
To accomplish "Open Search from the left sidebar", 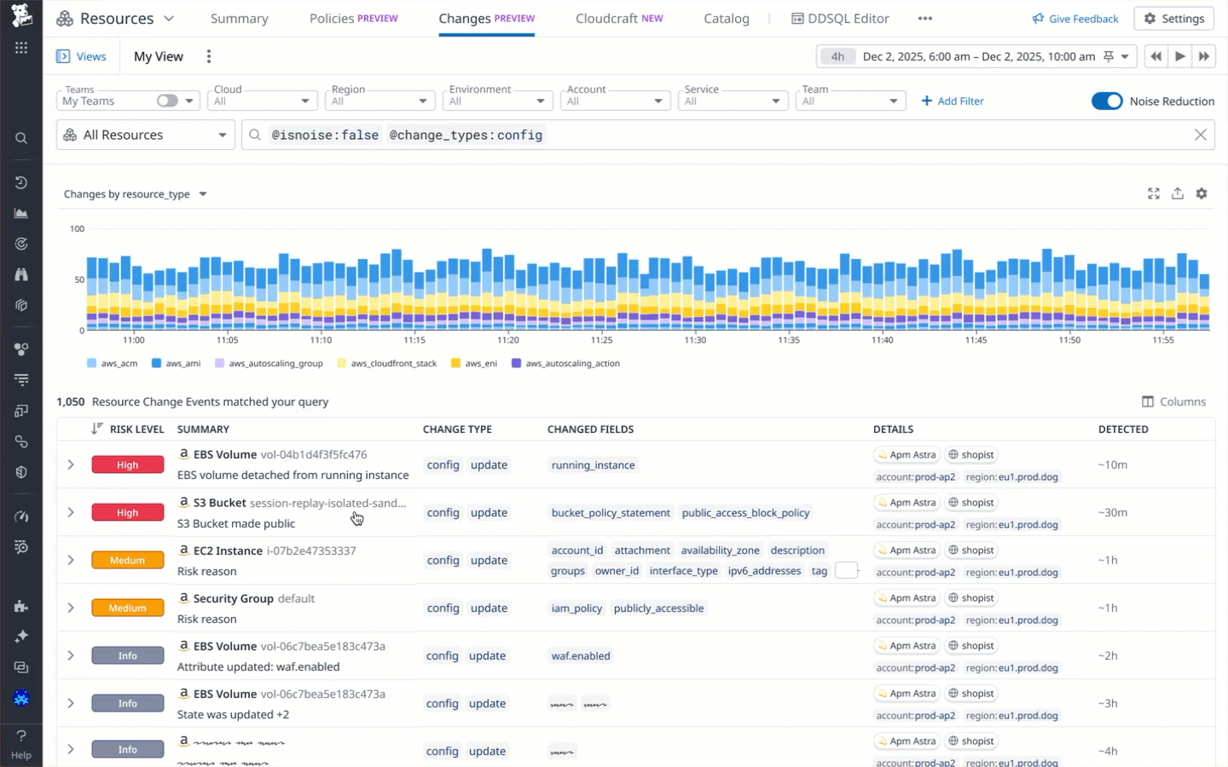I will tap(21, 138).
